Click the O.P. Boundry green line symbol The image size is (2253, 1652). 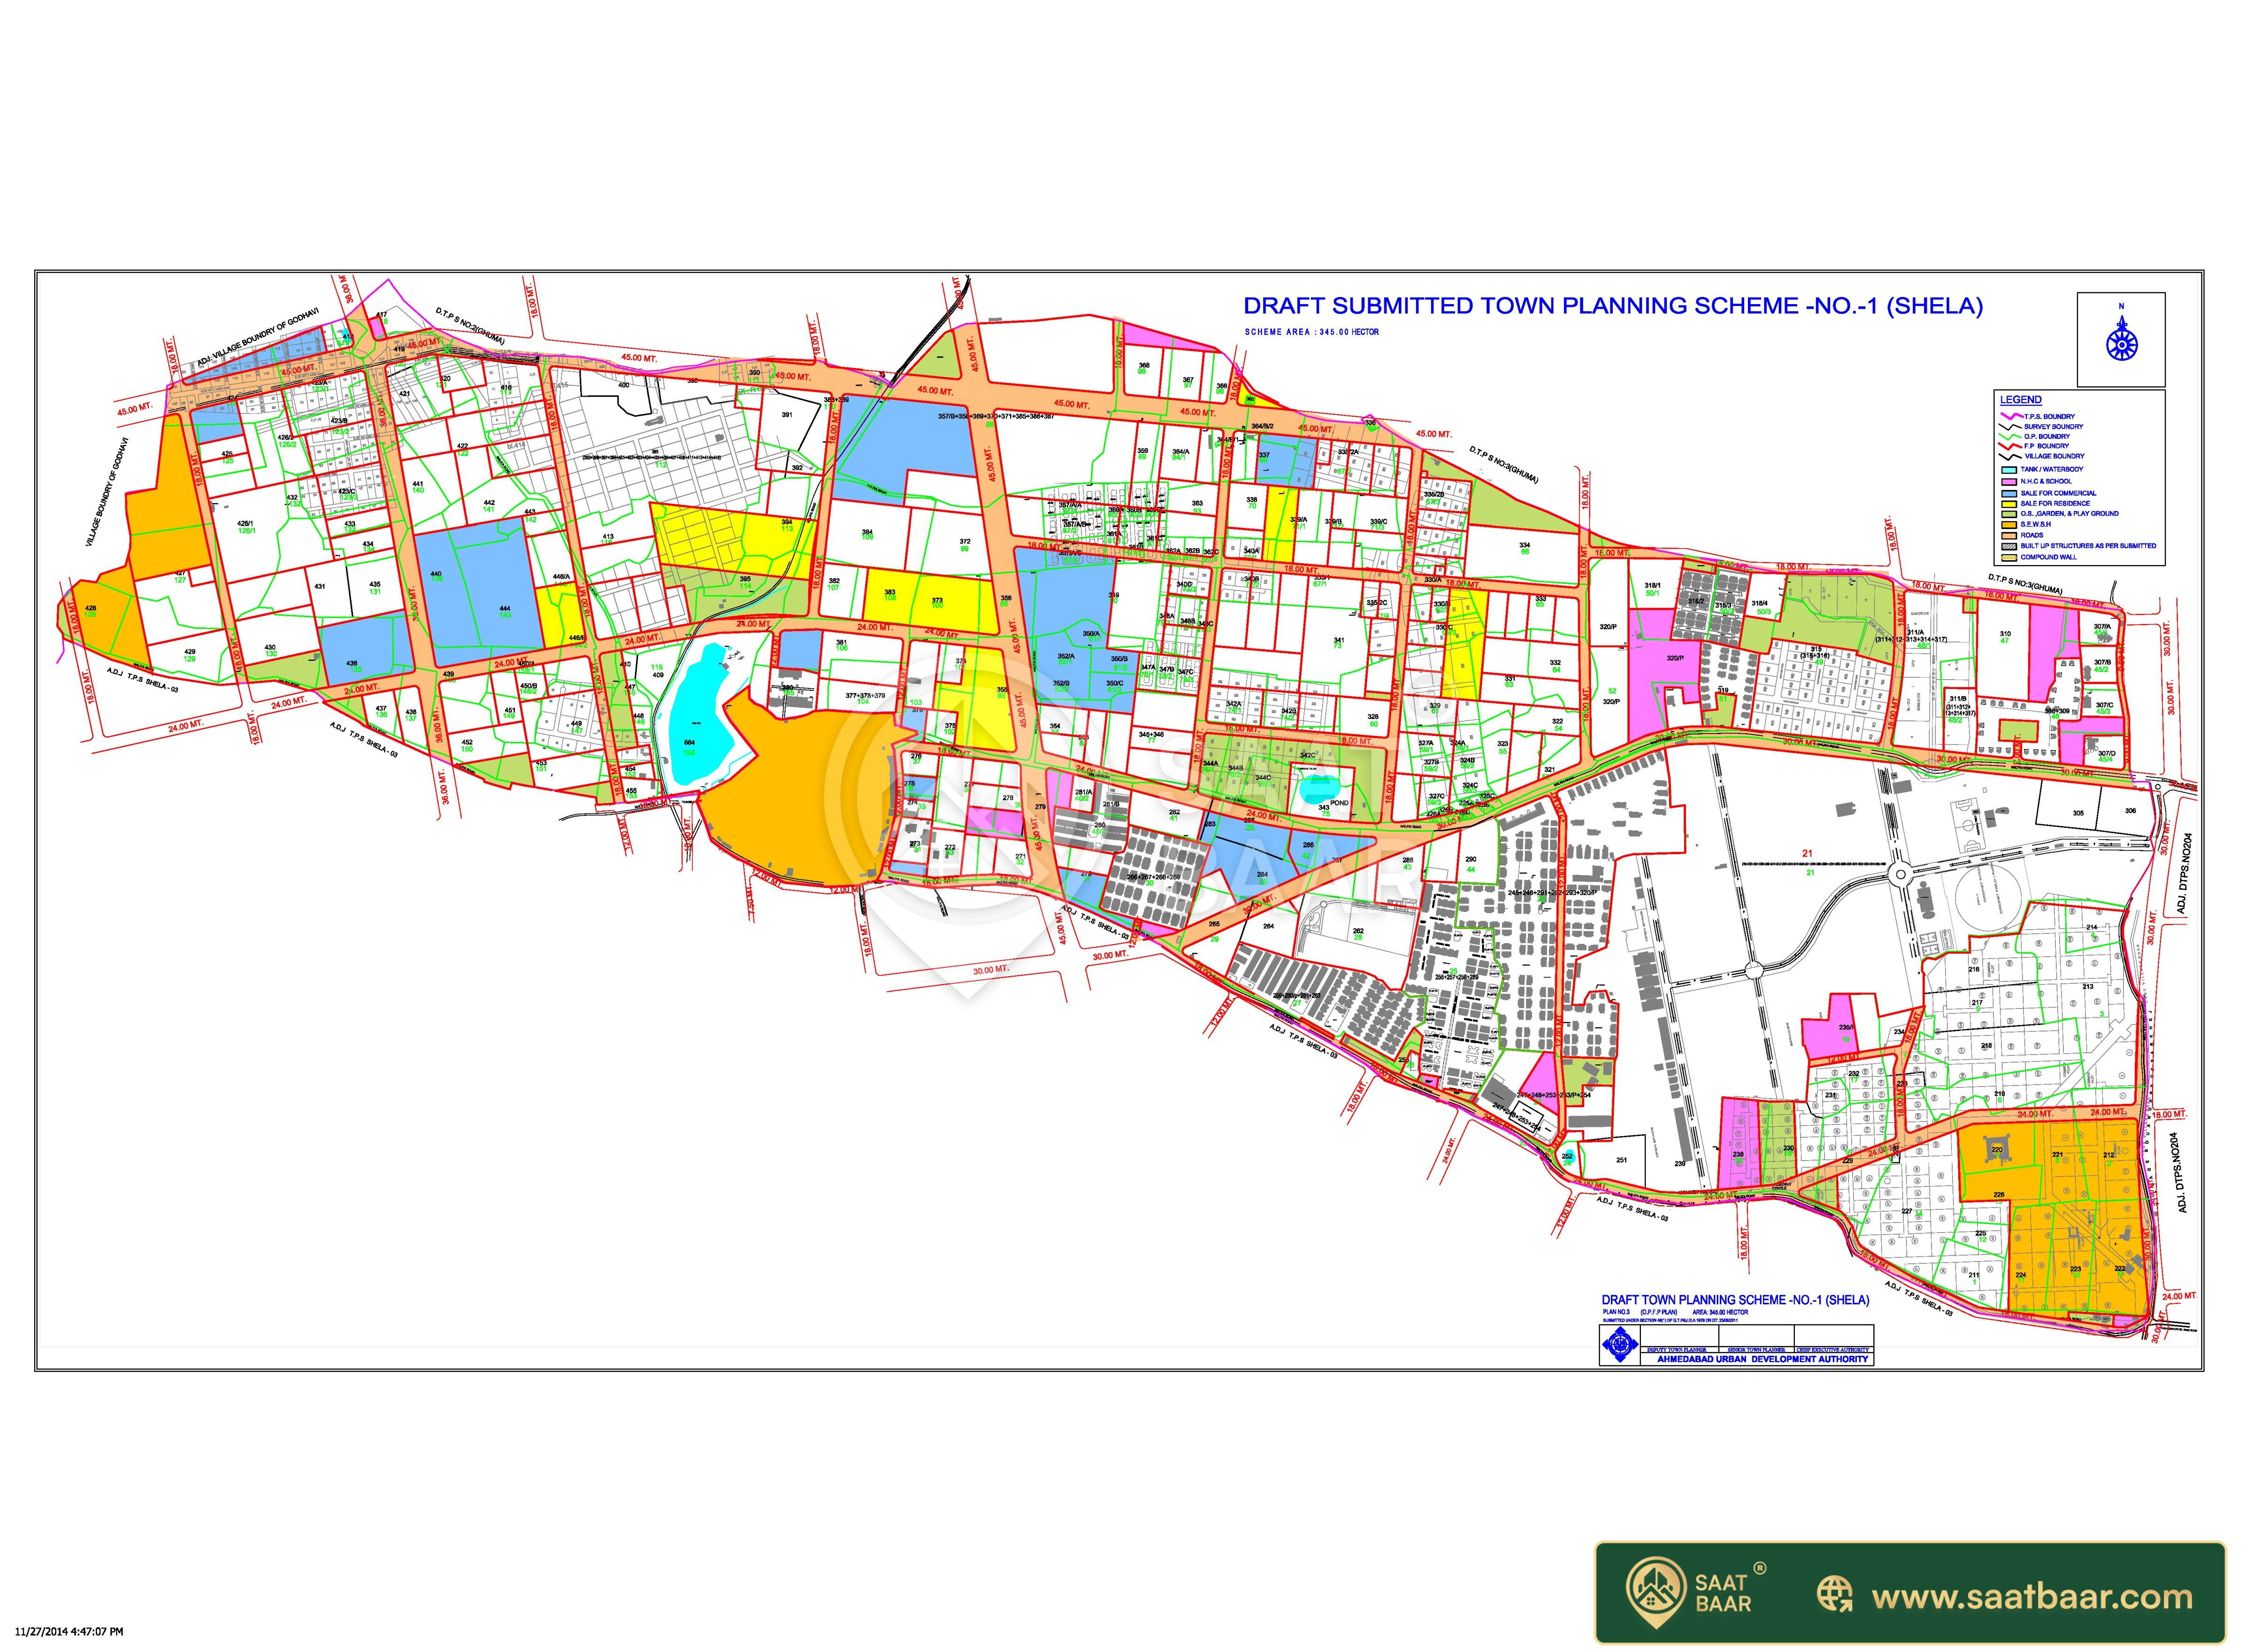(x=2010, y=437)
